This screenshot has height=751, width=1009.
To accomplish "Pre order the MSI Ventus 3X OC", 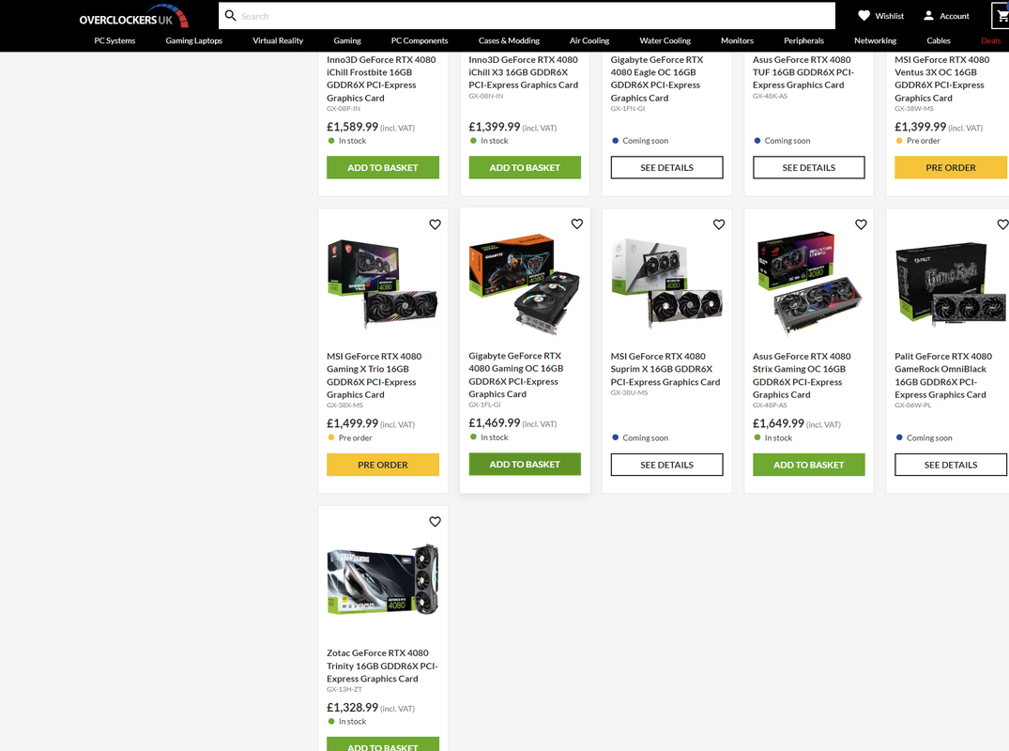I will pos(951,167).
